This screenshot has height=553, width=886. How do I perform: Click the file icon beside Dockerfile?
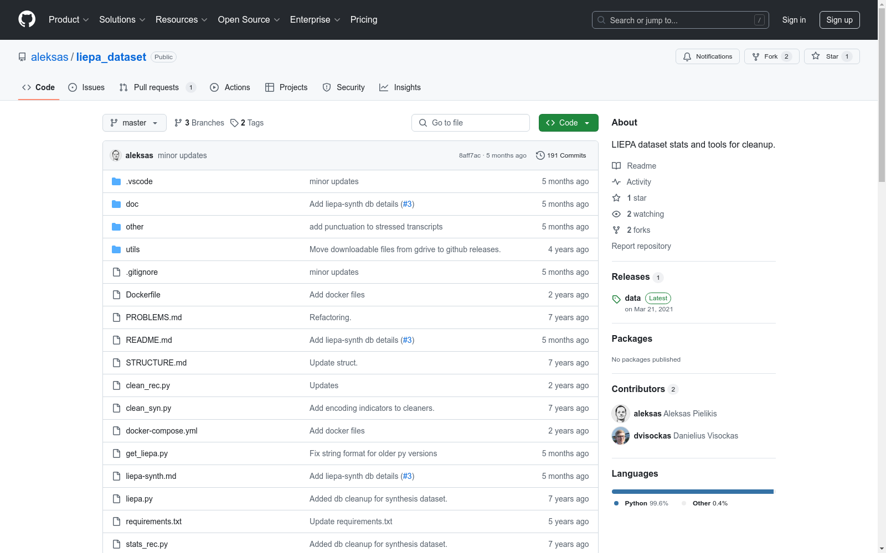[x=116, y=295]
